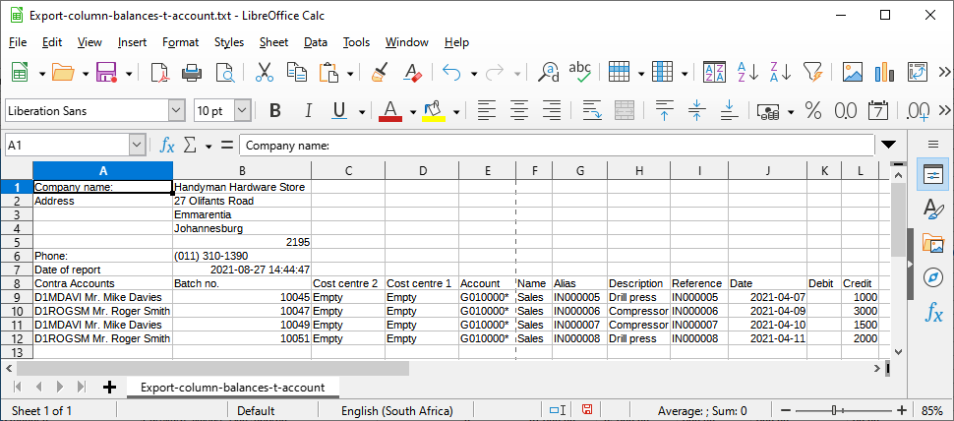
Task: Select Clone Formatting paintbrush tool
Action: pyautogui.click(x=380, y=73)
